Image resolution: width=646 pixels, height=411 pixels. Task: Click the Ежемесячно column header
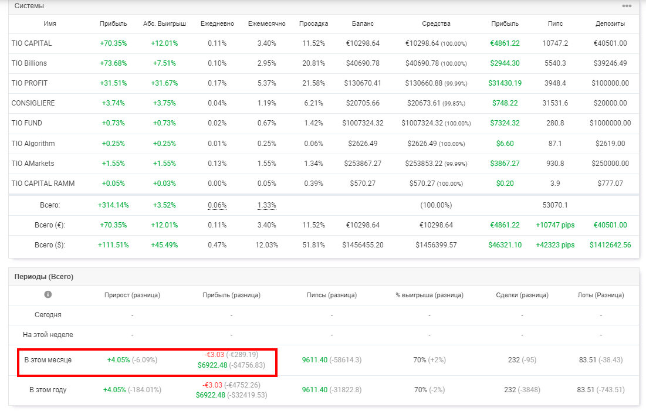[x=266, y=24]
